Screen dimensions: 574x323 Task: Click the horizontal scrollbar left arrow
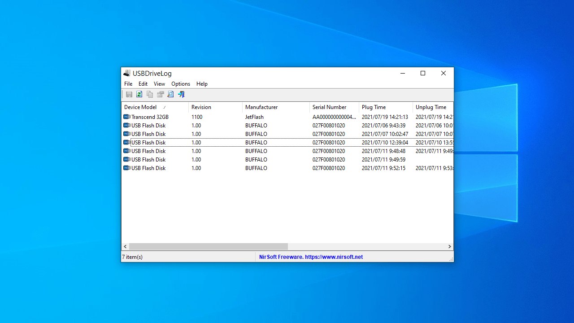click(x=126, y=247)
